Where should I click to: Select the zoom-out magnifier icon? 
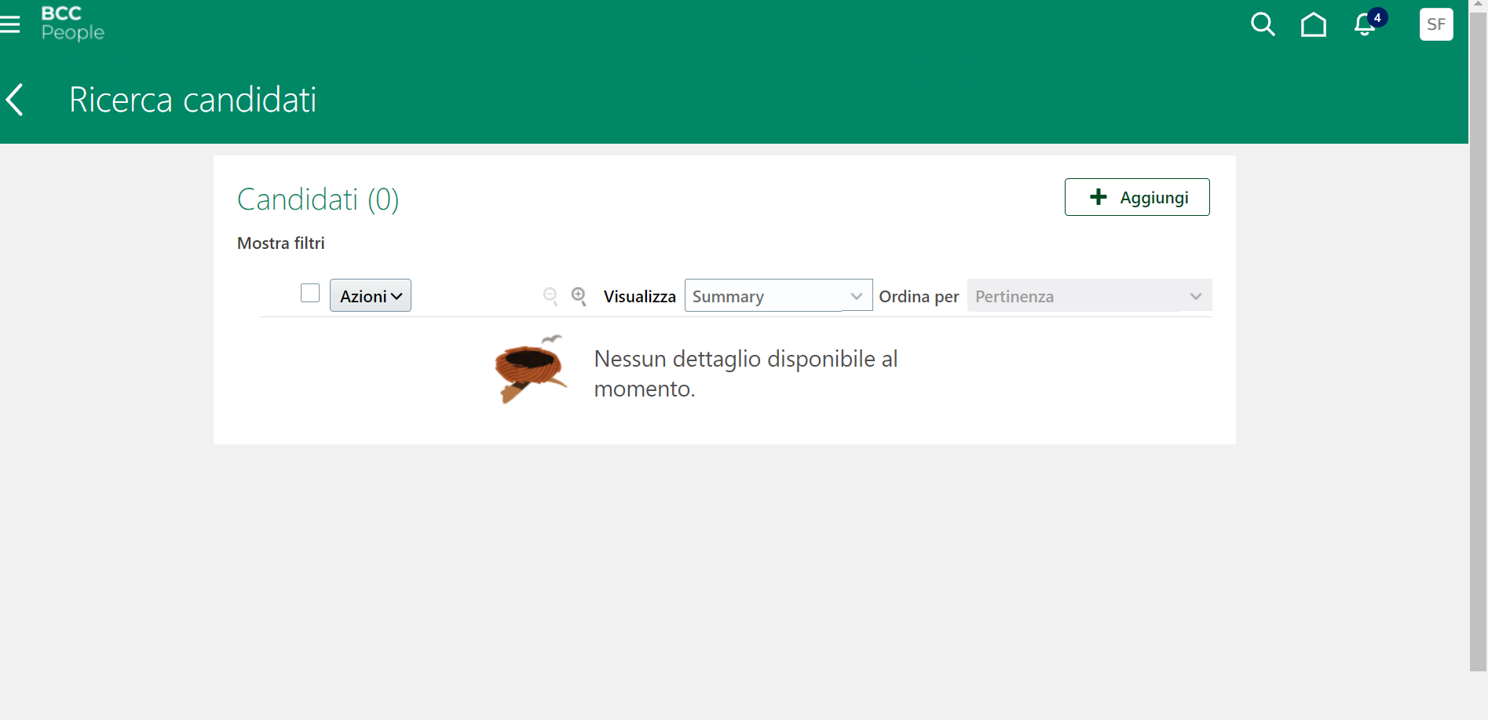coord(550,297)
